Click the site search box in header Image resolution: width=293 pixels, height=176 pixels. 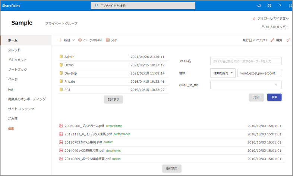click(143, 6)
